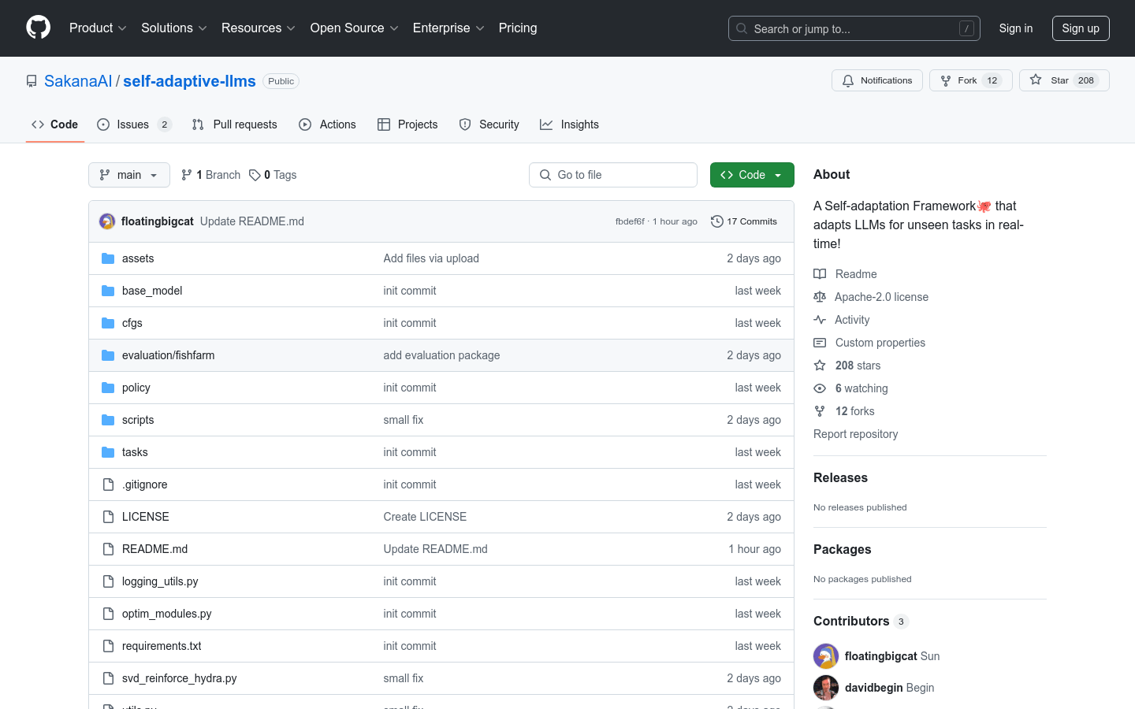Screen dimensions: 1135x709
Task: Open optim_modules.py file
Action: [166, 614]
